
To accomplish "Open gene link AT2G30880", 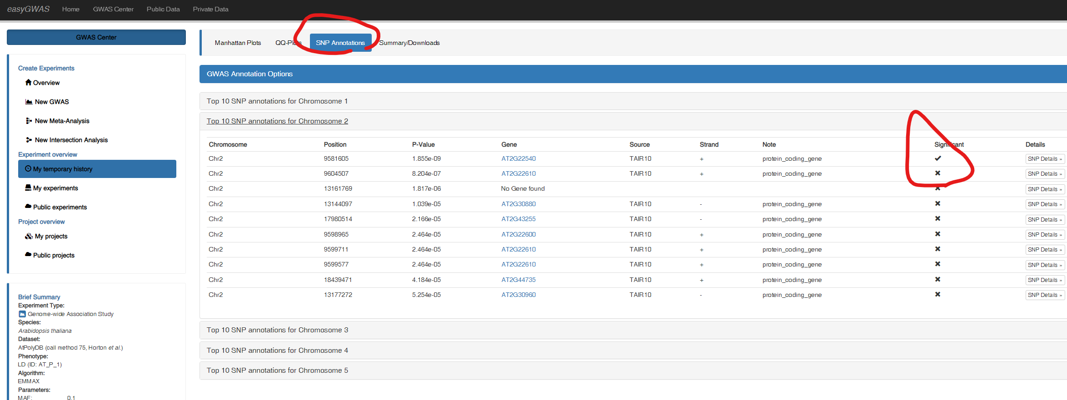I will 518,204.
